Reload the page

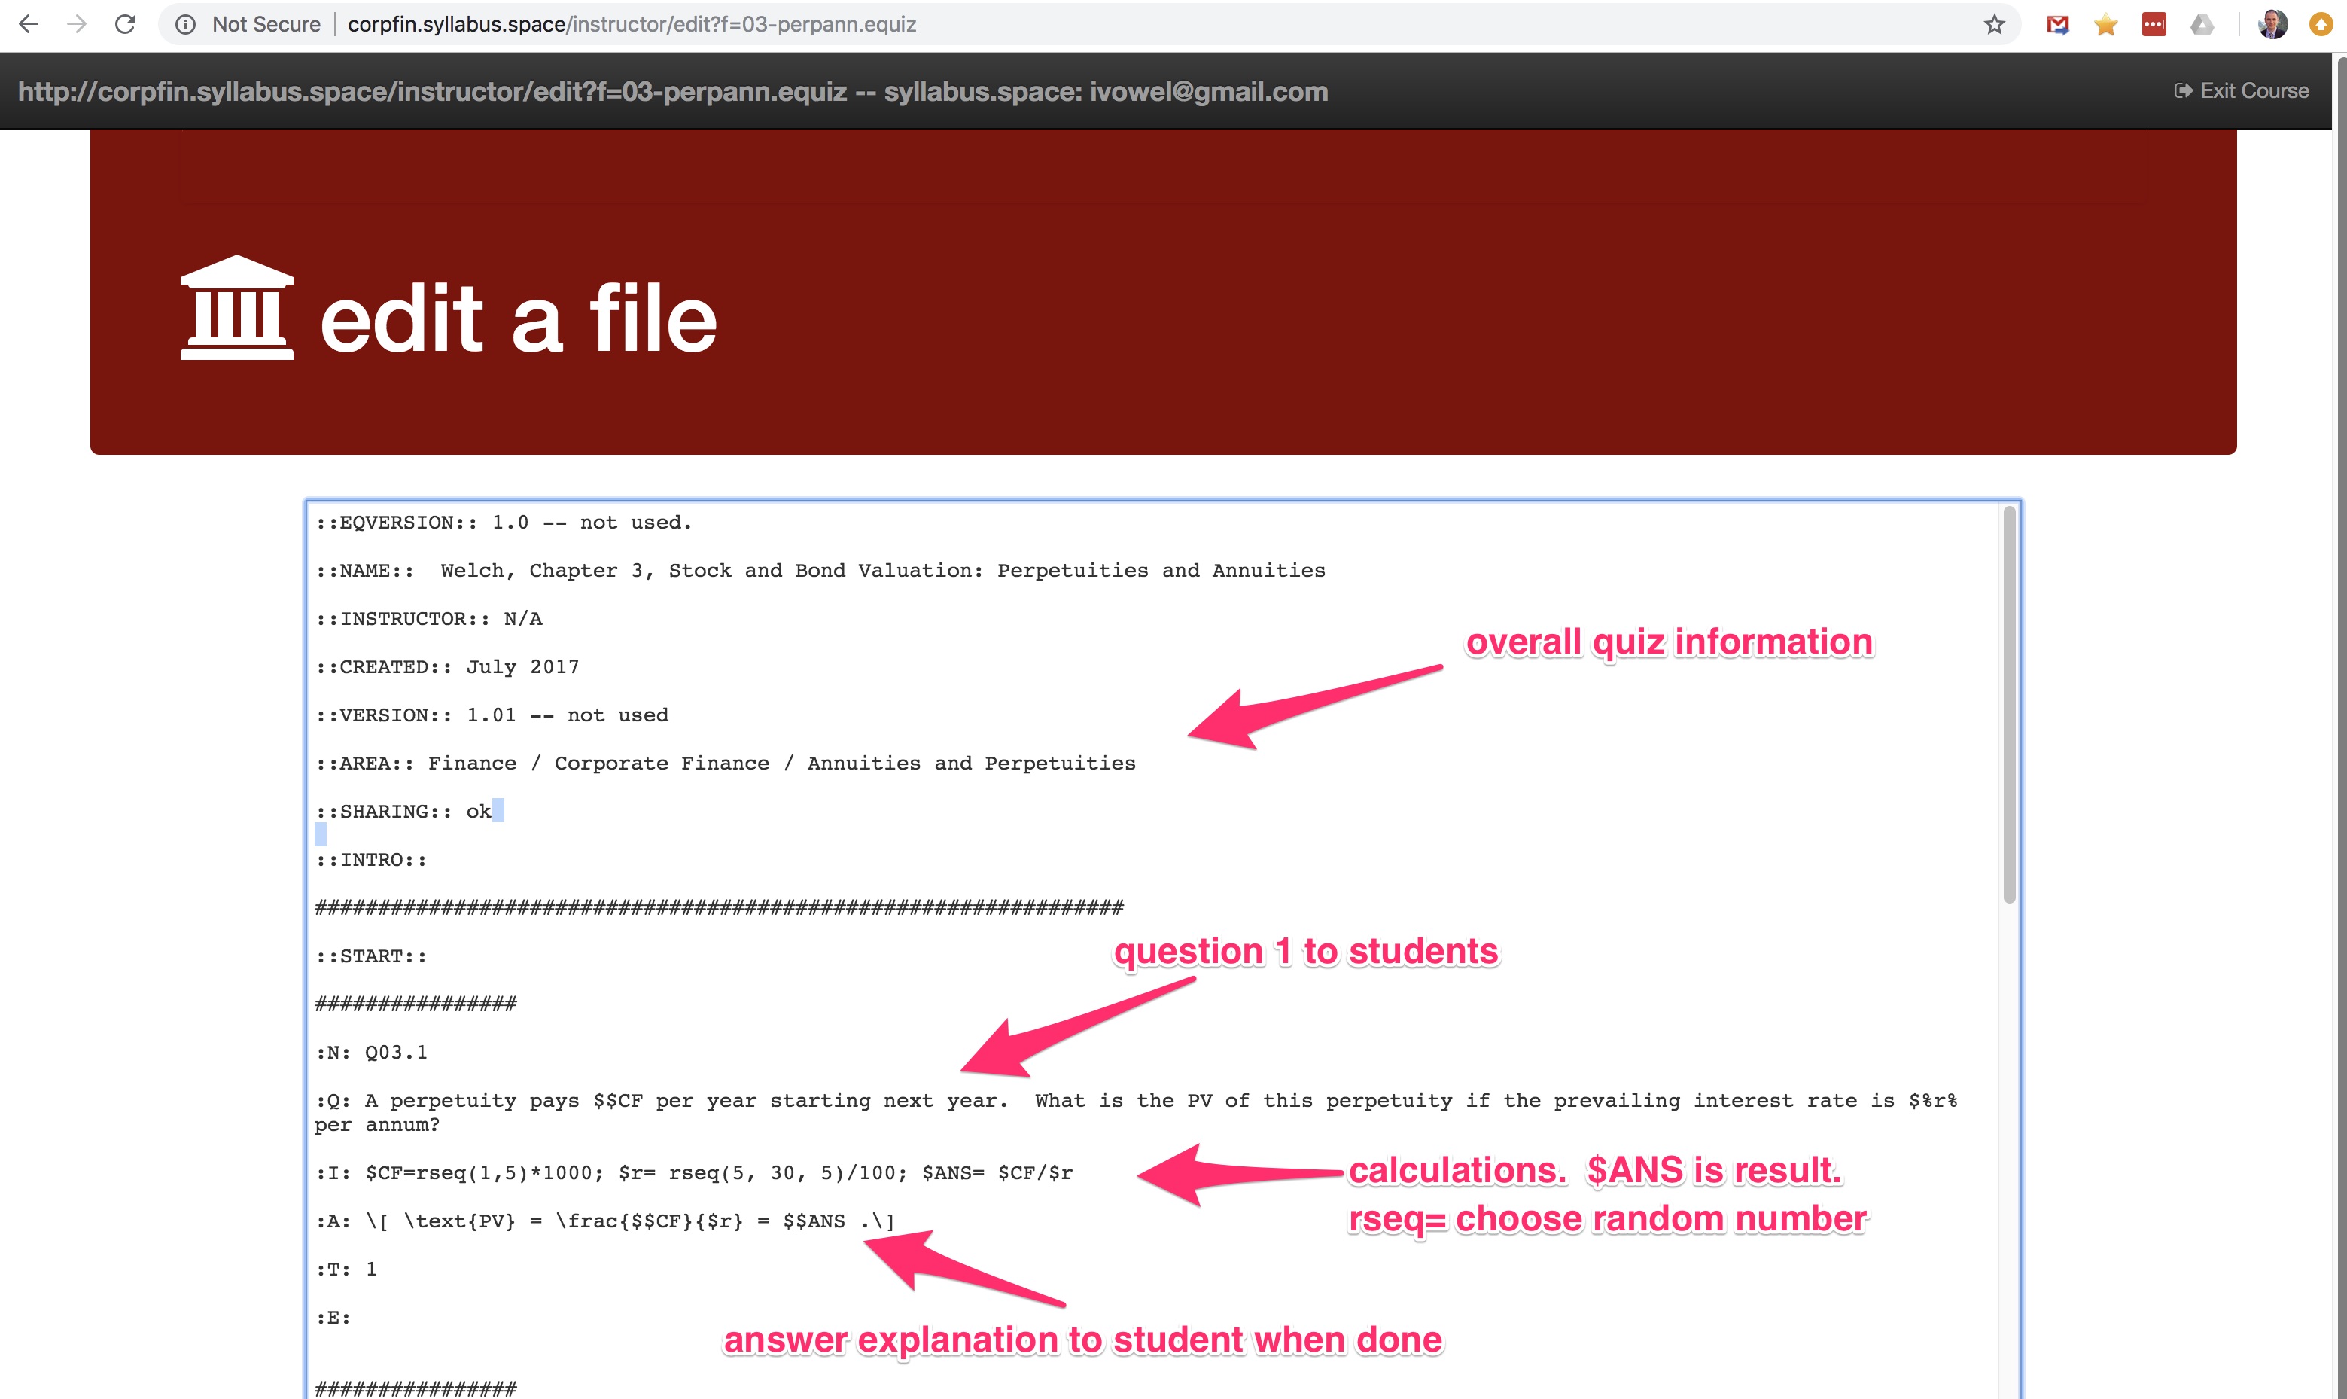coord(125,25)
